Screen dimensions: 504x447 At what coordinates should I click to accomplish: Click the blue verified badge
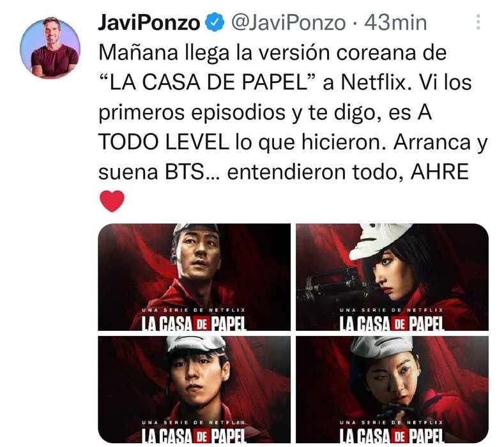(x=215, y=22)
